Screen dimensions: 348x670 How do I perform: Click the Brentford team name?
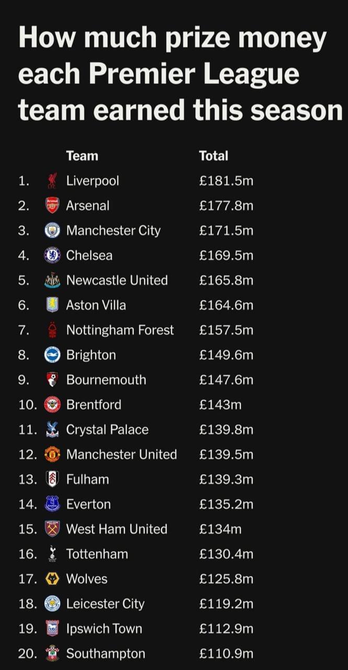pyautogui.click(x=94, y=405)
